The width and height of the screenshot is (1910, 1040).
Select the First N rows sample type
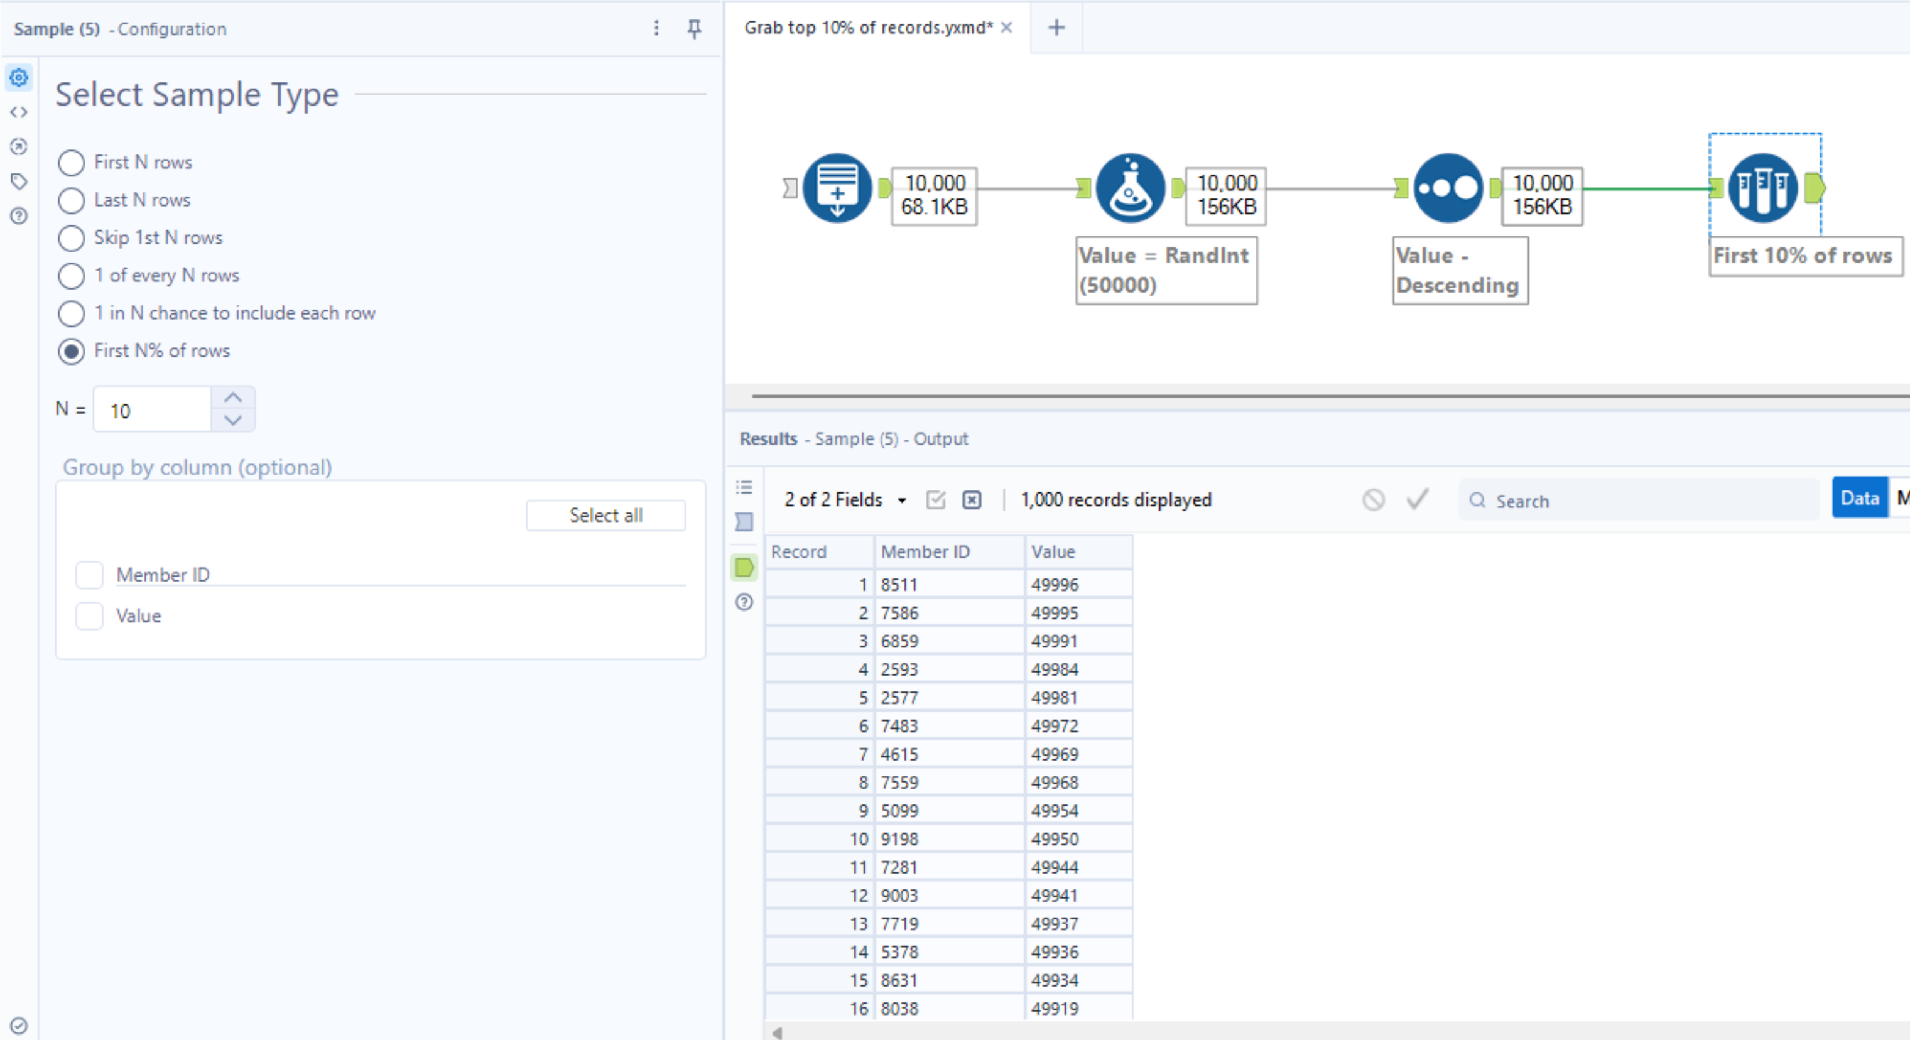point(71,162)
